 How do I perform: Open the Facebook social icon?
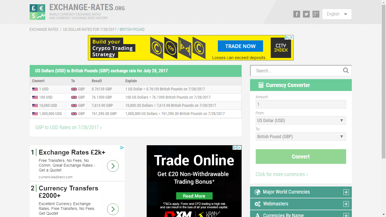(297, 14)
